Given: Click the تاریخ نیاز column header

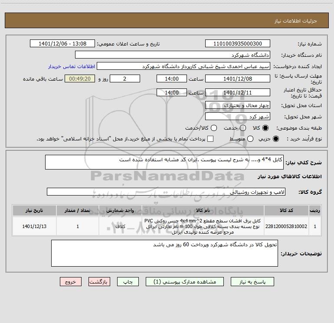Looking at the screenshot, I should point(34,210).
